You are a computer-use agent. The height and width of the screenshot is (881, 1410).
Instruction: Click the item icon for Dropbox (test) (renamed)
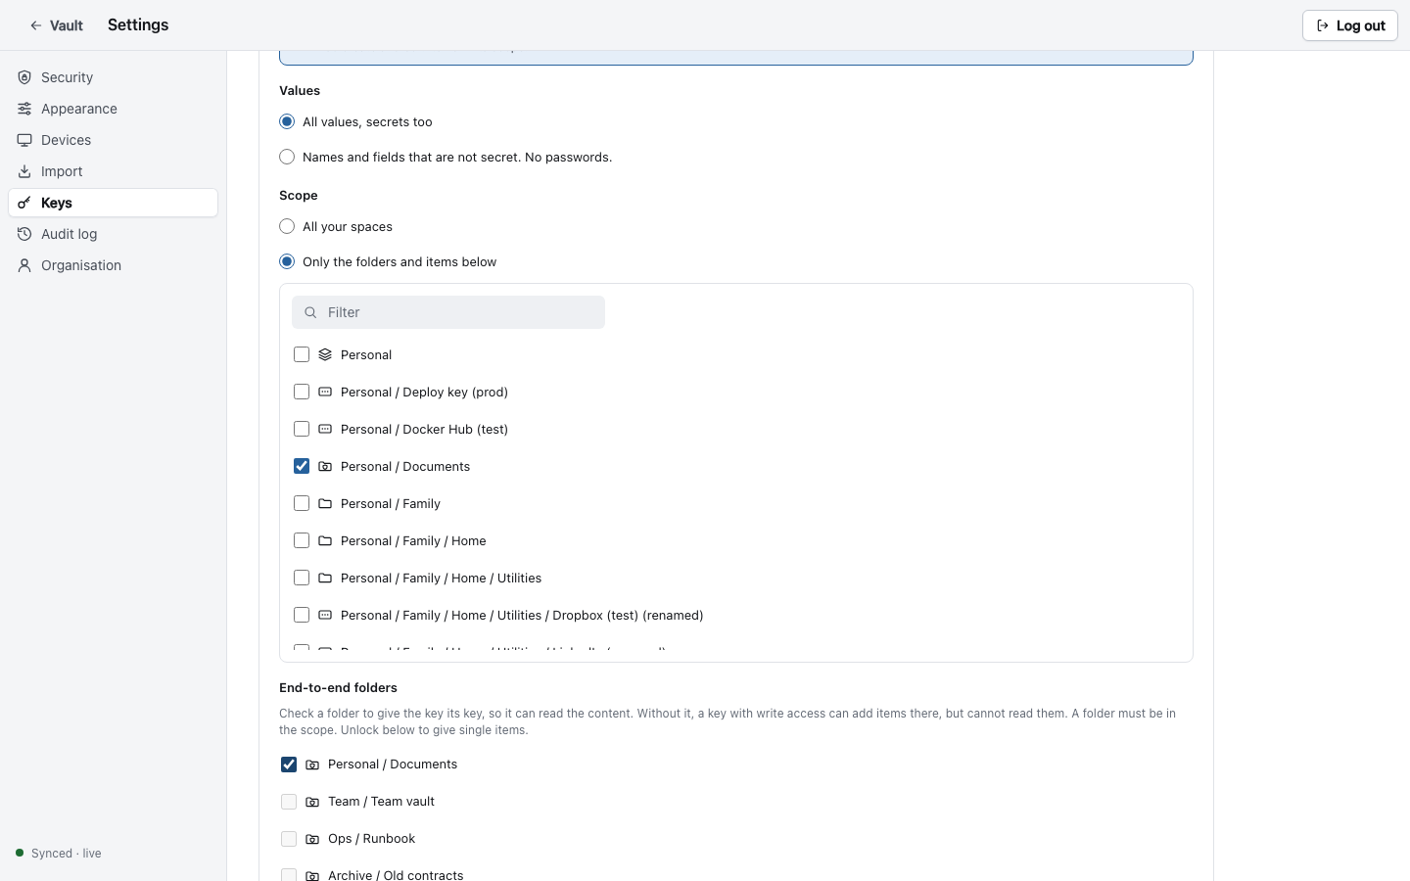click(325, 615)
